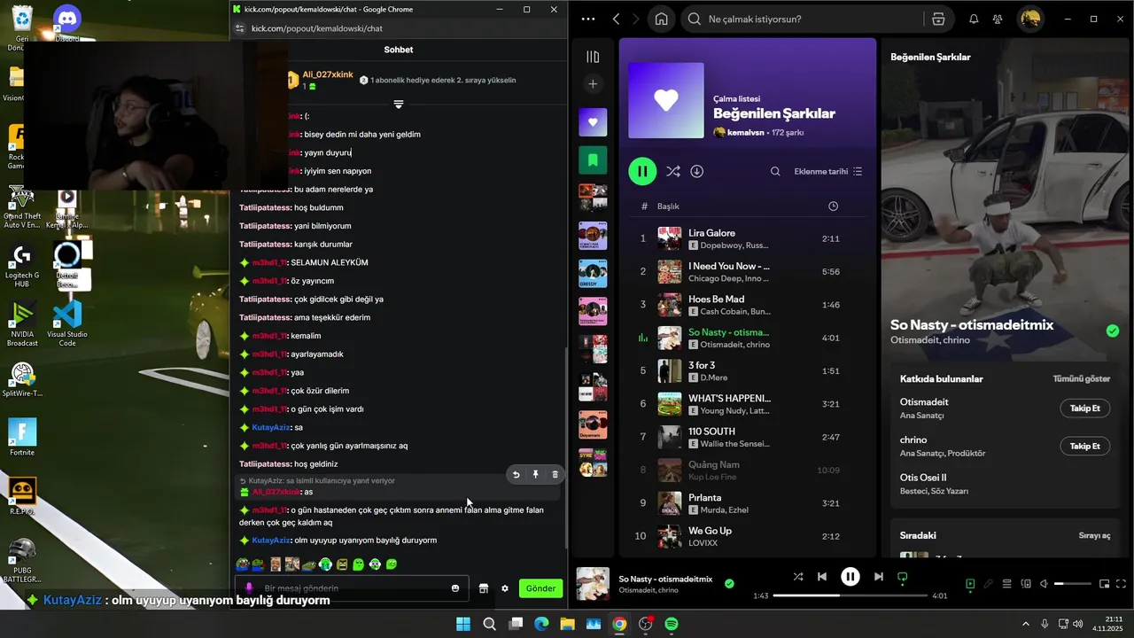Pause song in the bottom player bar
Screen dimensions: 1134x638
(x=850, y=577)
